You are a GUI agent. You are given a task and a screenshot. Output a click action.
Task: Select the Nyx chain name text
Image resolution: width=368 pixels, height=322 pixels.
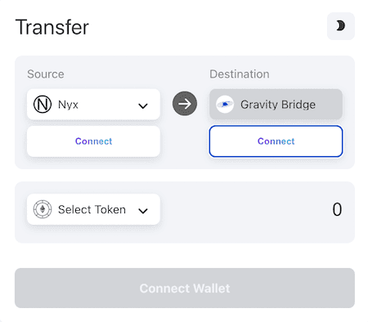[x=68, y=105]
